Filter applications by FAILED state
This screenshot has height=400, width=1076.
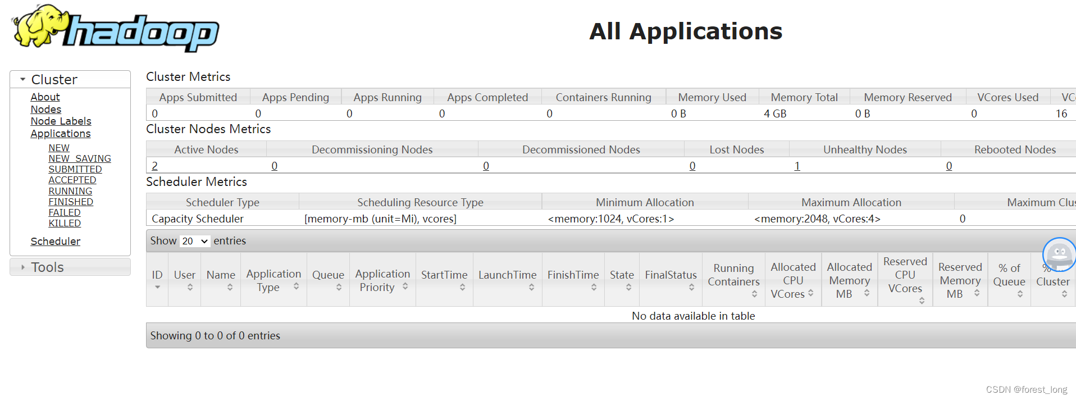(65, 212)
